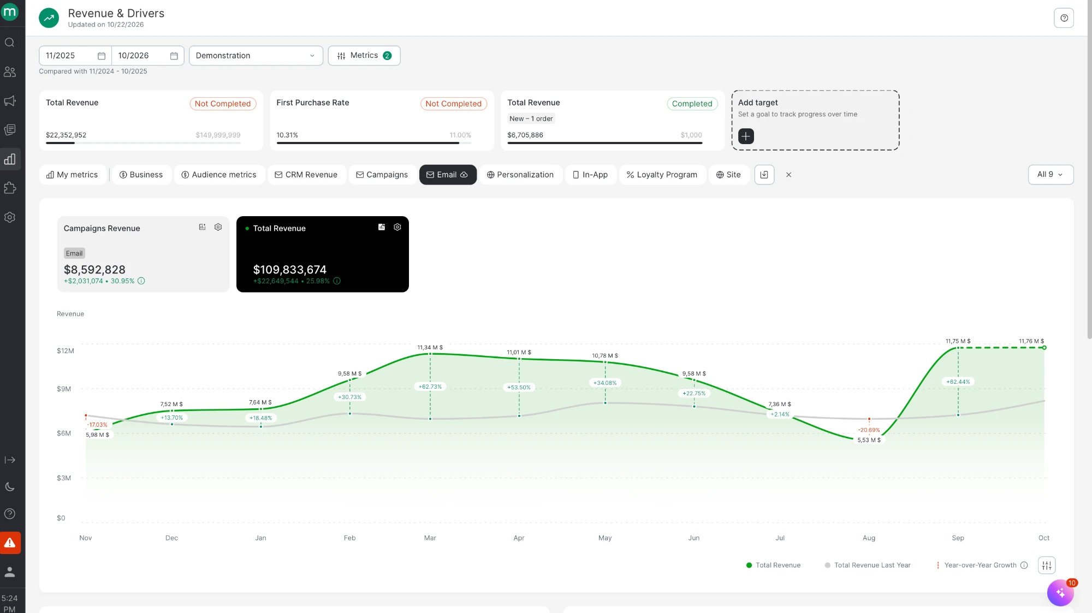Screen dimensions: 1092x613
Task: Click the Sep data point on chart
Action: coord(958,348)
